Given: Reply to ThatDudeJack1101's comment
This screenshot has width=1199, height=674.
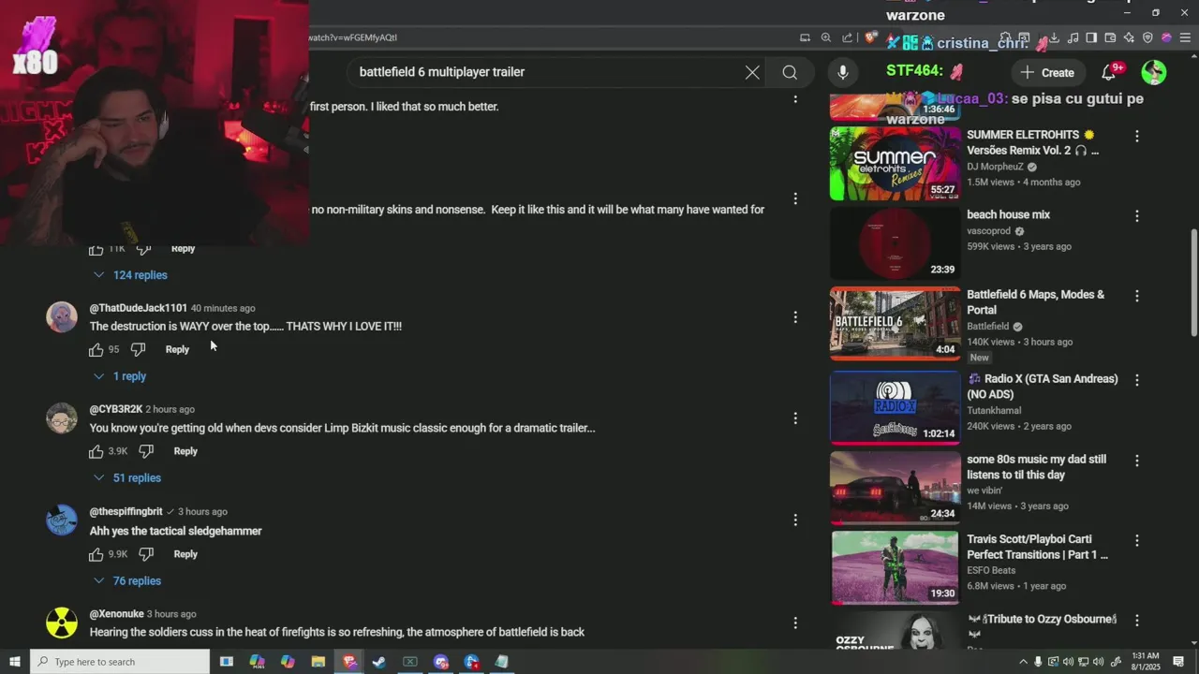Looking at the screenshot, I should [177, 349].
